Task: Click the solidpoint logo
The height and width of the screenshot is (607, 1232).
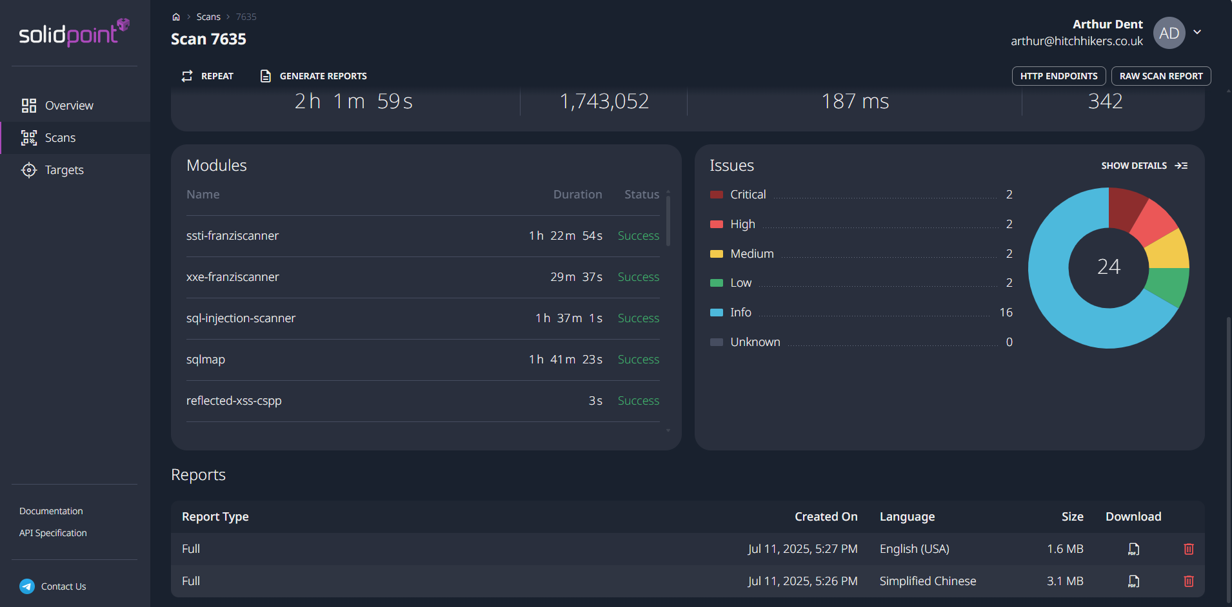Action: point(71,34)
